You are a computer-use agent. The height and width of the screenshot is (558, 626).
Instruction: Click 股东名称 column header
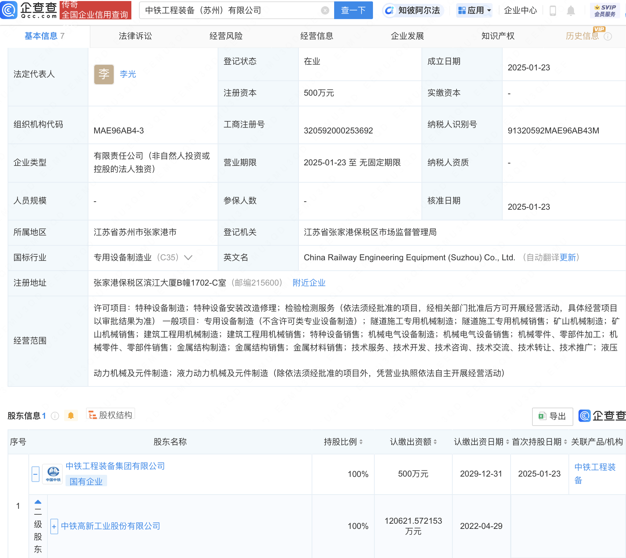pos(170,442)
